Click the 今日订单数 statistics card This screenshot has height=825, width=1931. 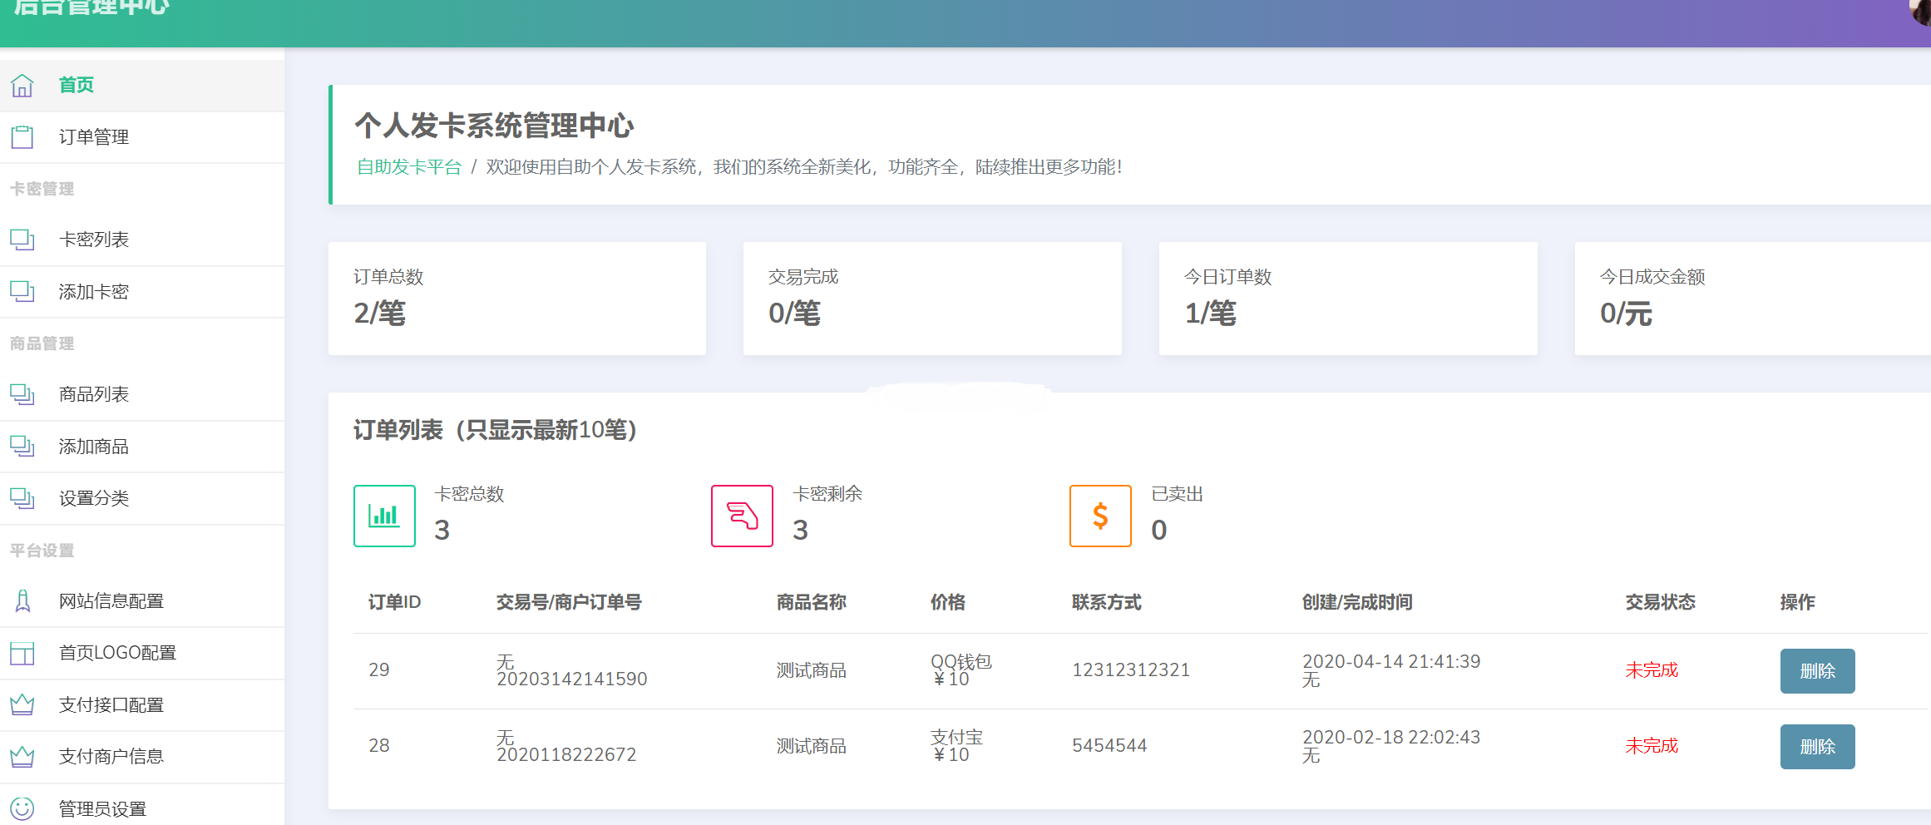point(1347,299)
